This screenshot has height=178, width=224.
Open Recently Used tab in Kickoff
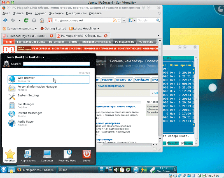(67, 156)
